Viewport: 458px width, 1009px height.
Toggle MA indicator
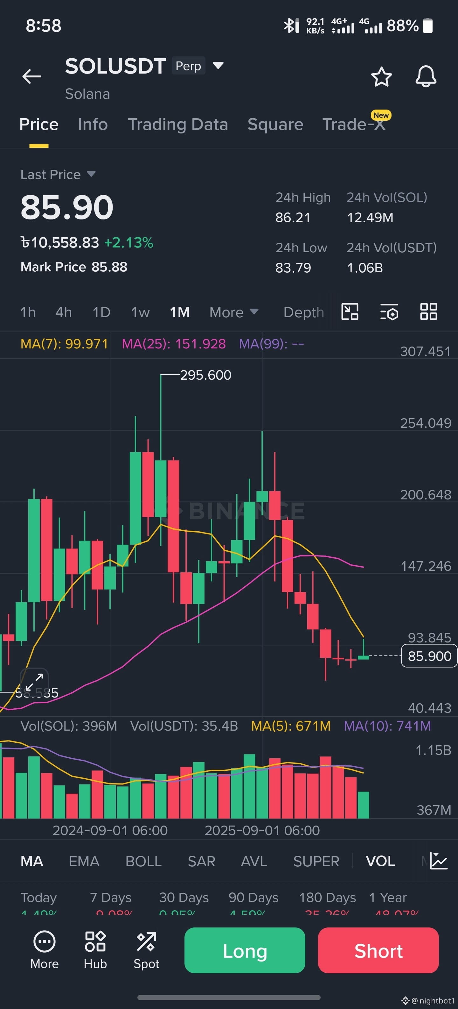point(32,861)
